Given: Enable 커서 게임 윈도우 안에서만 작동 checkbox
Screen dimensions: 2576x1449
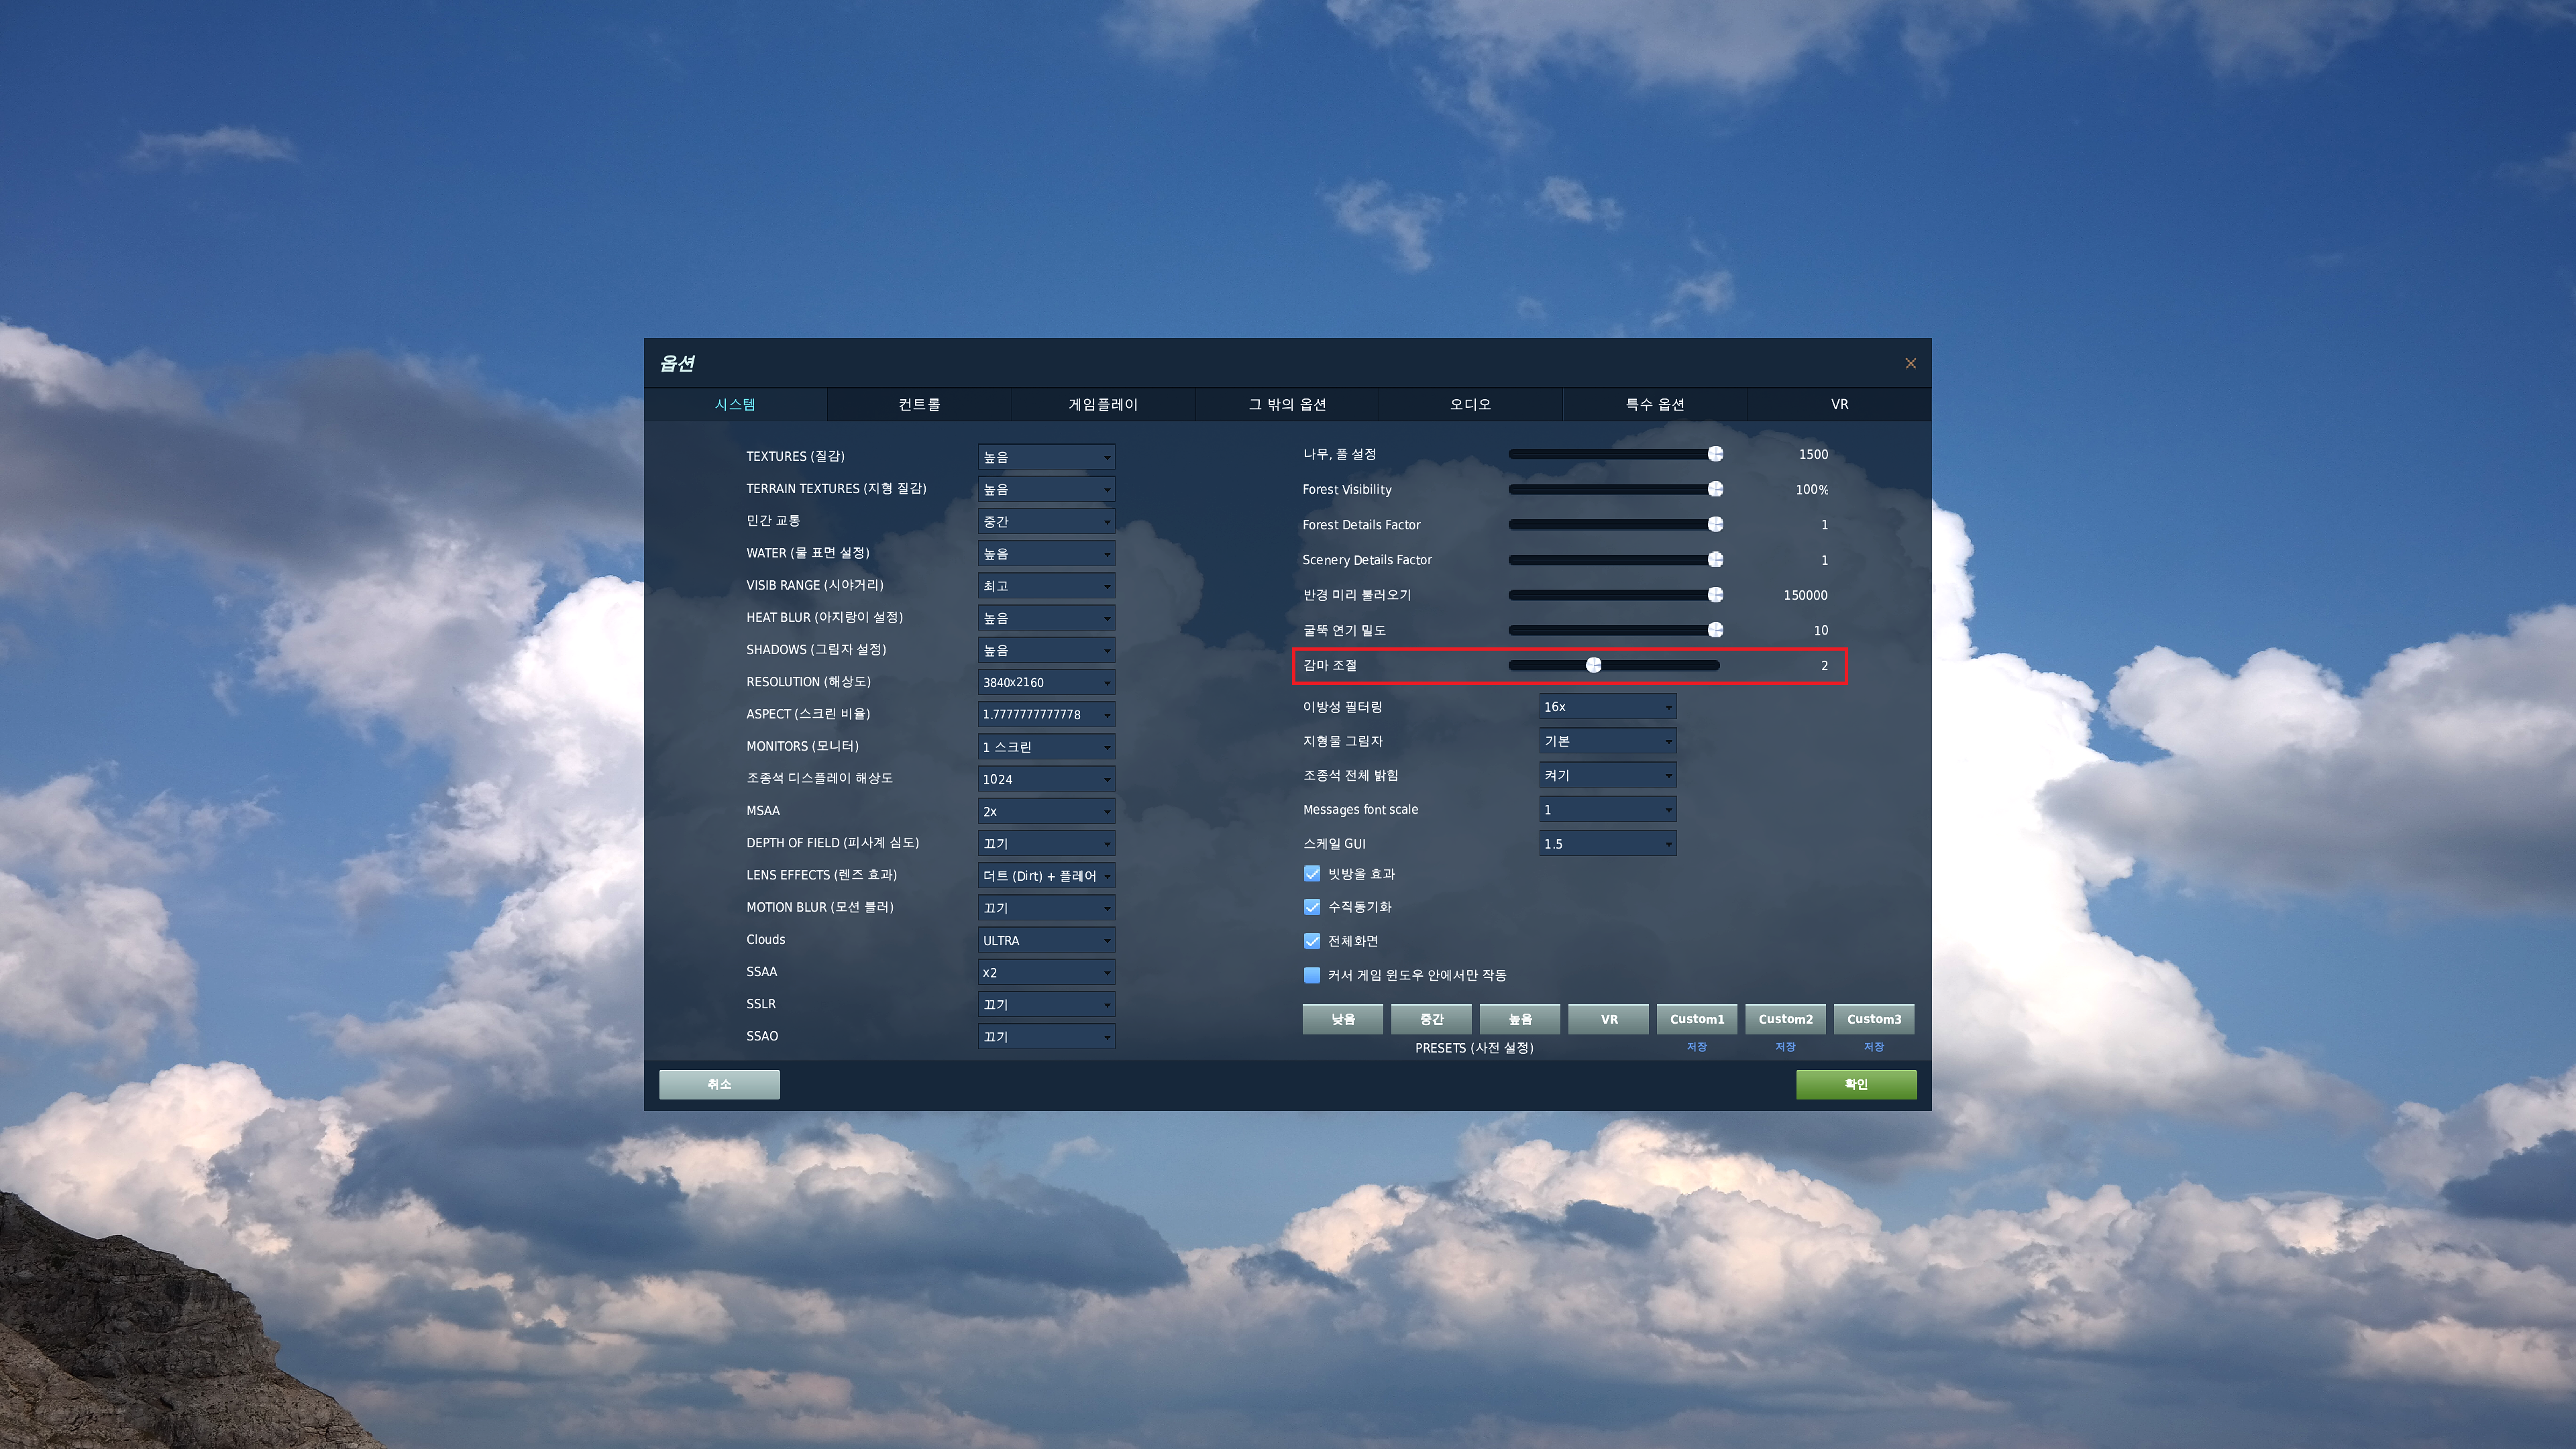Looking at the screenshot, I should pos(1312,975).
